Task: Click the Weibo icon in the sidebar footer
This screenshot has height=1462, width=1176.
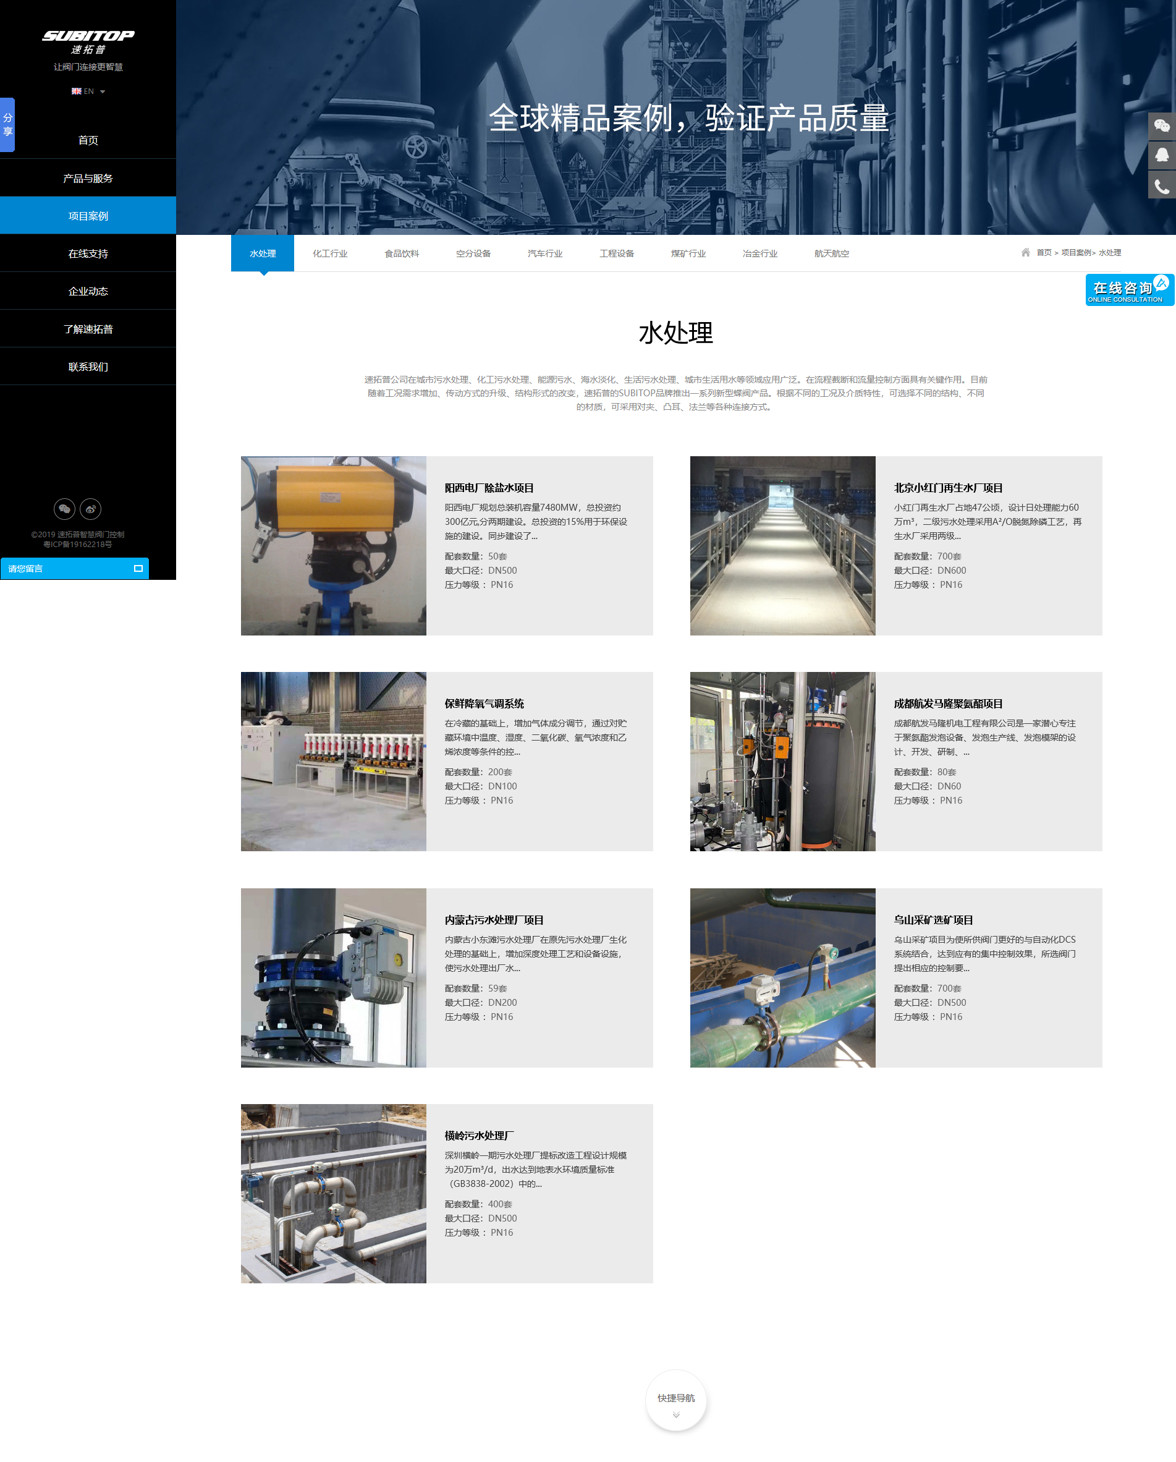Action: (91, 509)
